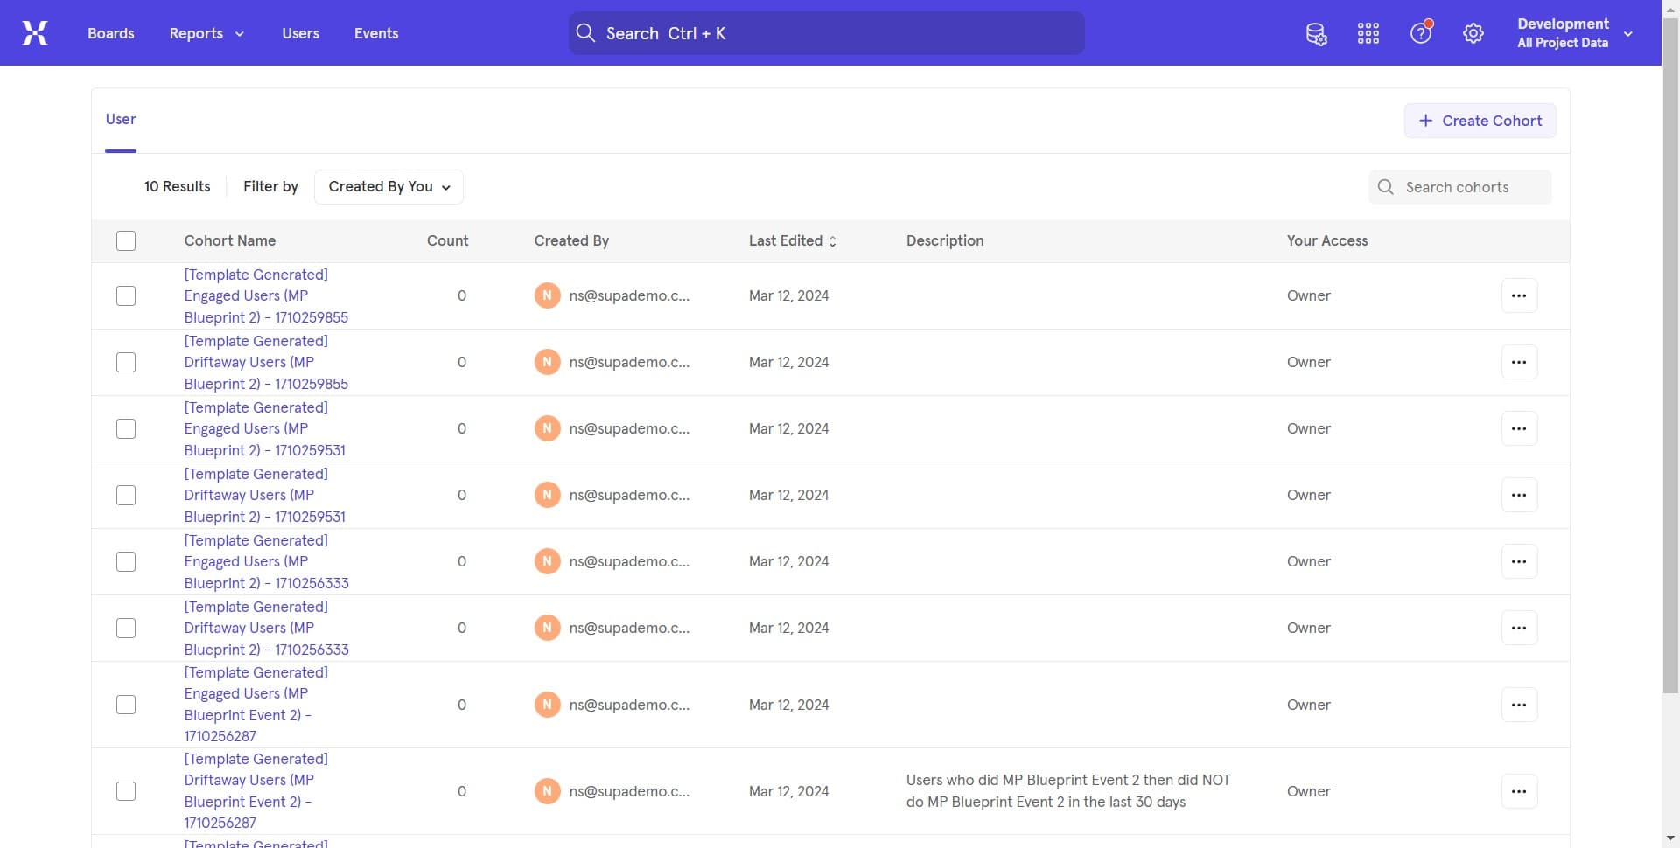The height and width of the screenshot is (848, 1680).
Task: Click the Mixpanel logo icon
Action: tap(35, 33)
